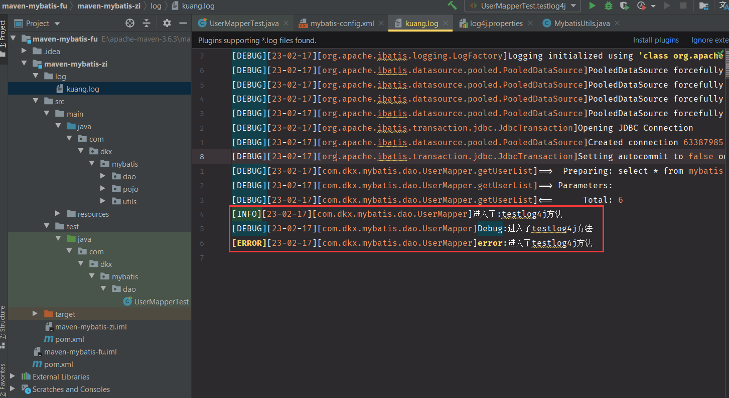Open the profiler options dropdown arrow
The height and width of the screenshot is (398, 729).
point(653,6)
